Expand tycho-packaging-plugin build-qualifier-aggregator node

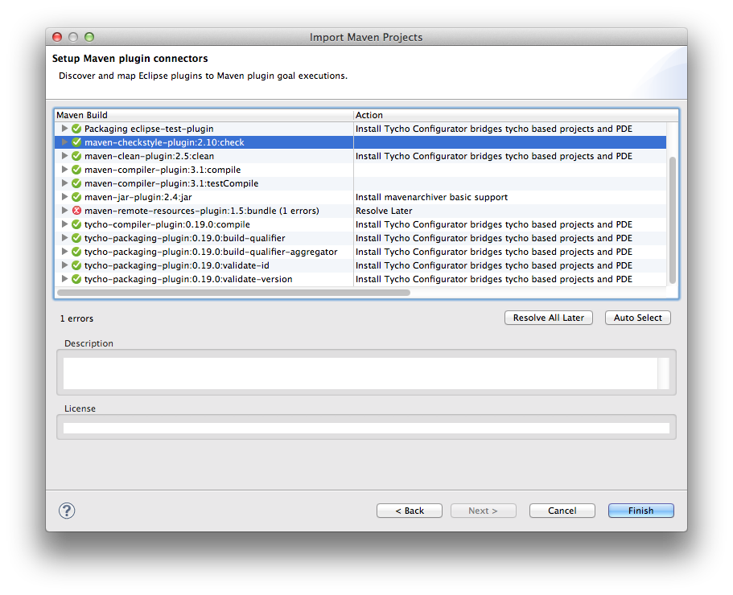(65, 252)
